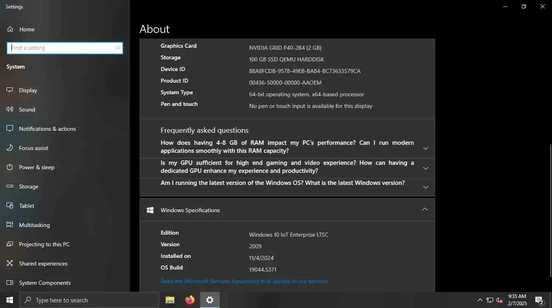552x308 pixels.
Task: Click the Settings gear taskbar icon
Action: click(x=210, y=300)
